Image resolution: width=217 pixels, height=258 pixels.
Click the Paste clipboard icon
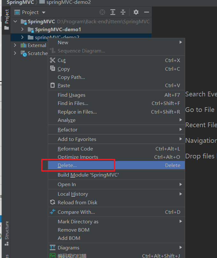click(x=53, y=85)
